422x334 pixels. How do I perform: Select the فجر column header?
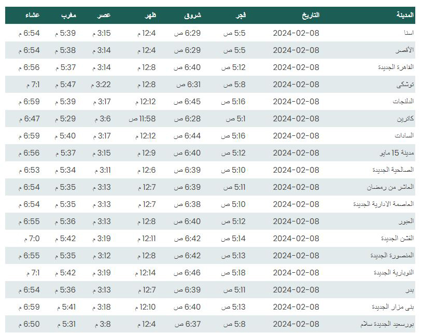tap(241, 15)
